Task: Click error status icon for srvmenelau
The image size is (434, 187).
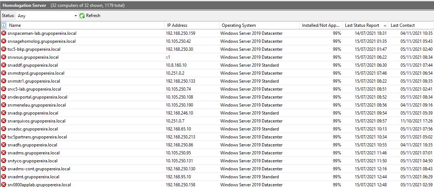Action: point(4,105)
